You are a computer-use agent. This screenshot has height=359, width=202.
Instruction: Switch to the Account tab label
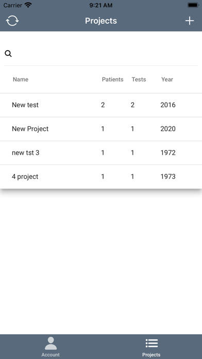[50, 355]
